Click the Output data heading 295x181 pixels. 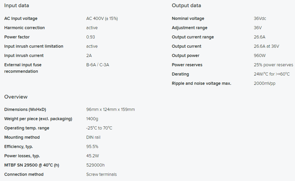click(x=186, y=5)
